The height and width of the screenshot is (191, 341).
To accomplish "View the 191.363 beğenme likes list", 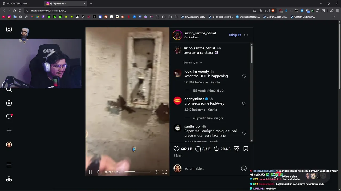I will pyautogui.click(x=196, y=82).
